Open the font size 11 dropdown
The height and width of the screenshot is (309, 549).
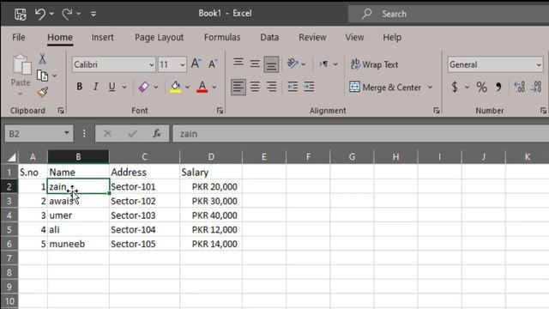(x=183, y=65)
